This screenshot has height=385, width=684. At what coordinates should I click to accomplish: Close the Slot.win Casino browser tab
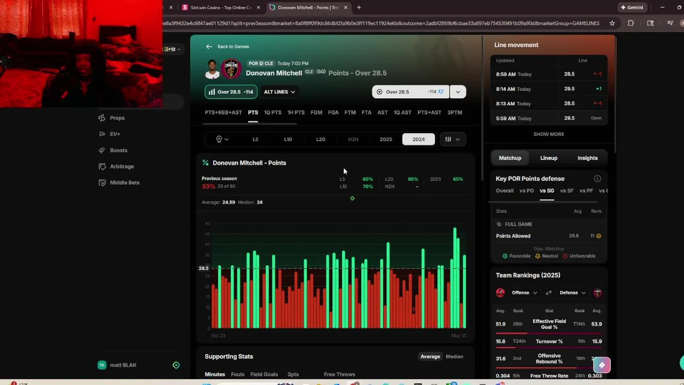(x=259, y=7)
